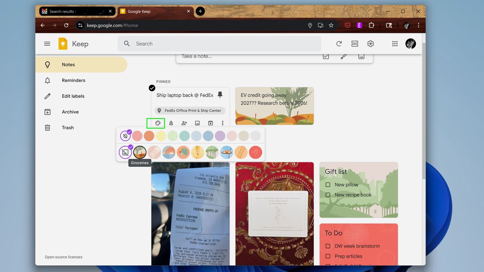Open the Chrome browser menu

tap(418, 25)
